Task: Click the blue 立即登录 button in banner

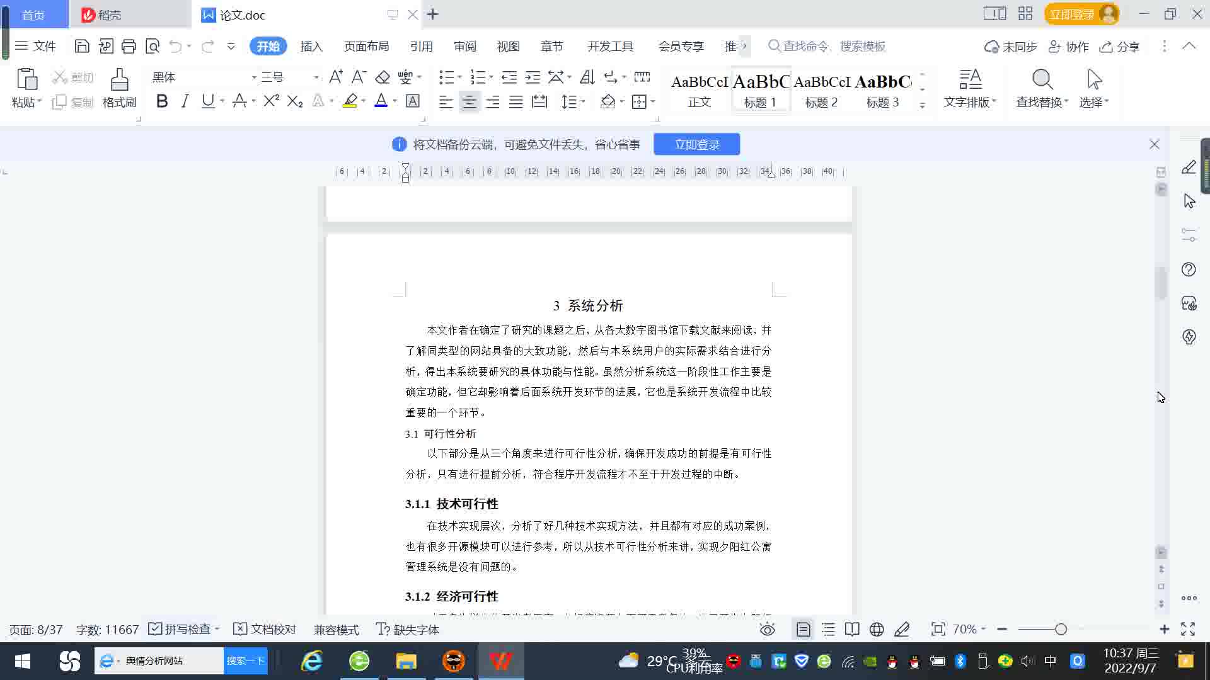Action: tap(696, 144)
